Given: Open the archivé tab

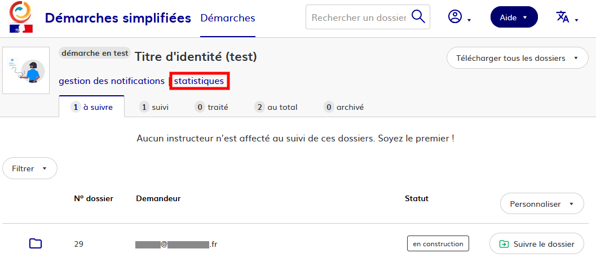Looking at the screenshot, I should pos(344,107).
